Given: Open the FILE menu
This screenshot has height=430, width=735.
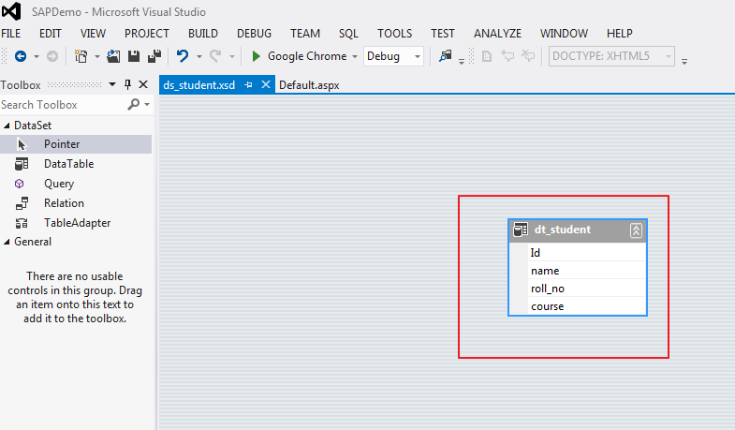Looking at the screenshot, I should [11, 34].
